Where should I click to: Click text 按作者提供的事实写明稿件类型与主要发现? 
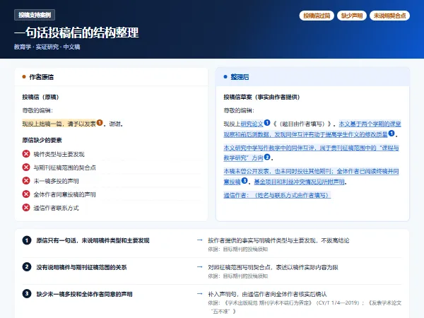pyautogui.click(x=261, y=240)
